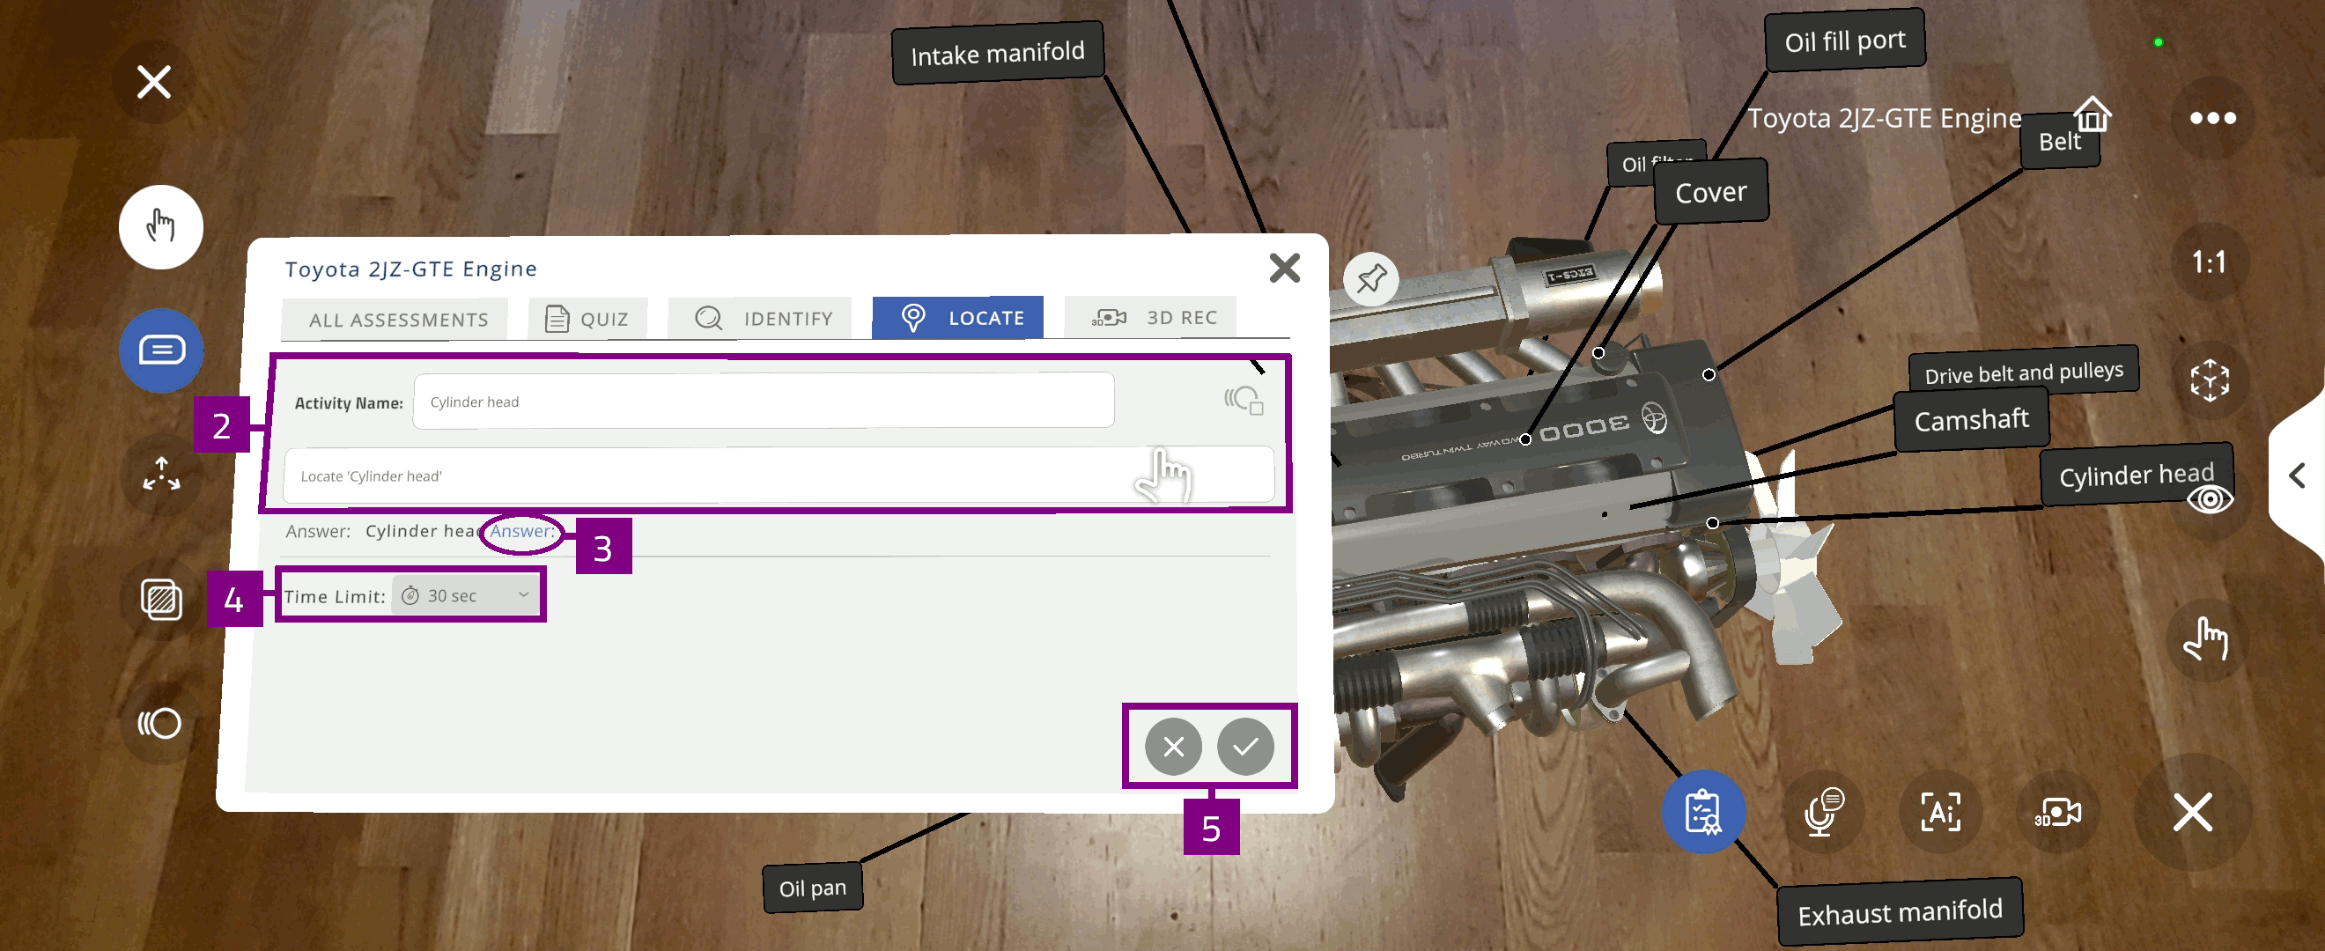Screen dimensions: 2325x951
Task: Select the hand pointer tool in left sidebar
Action: (x=160, y=226)
